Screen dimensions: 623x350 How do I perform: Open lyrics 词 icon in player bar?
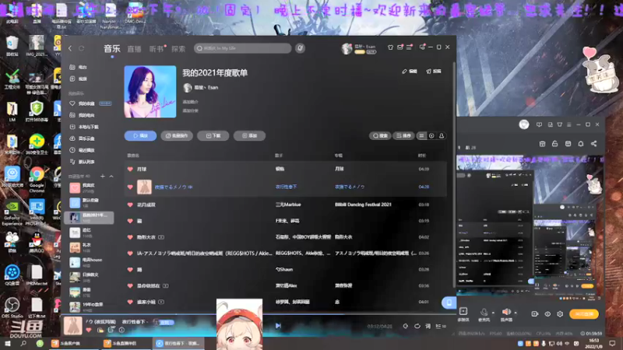[x=428, y=326]
